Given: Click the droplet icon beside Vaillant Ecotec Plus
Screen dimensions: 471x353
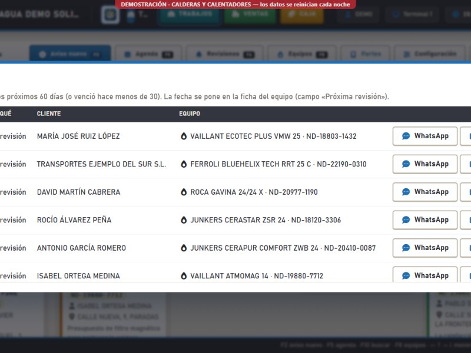Looking at the screenshot, I should tap(184, 136).
